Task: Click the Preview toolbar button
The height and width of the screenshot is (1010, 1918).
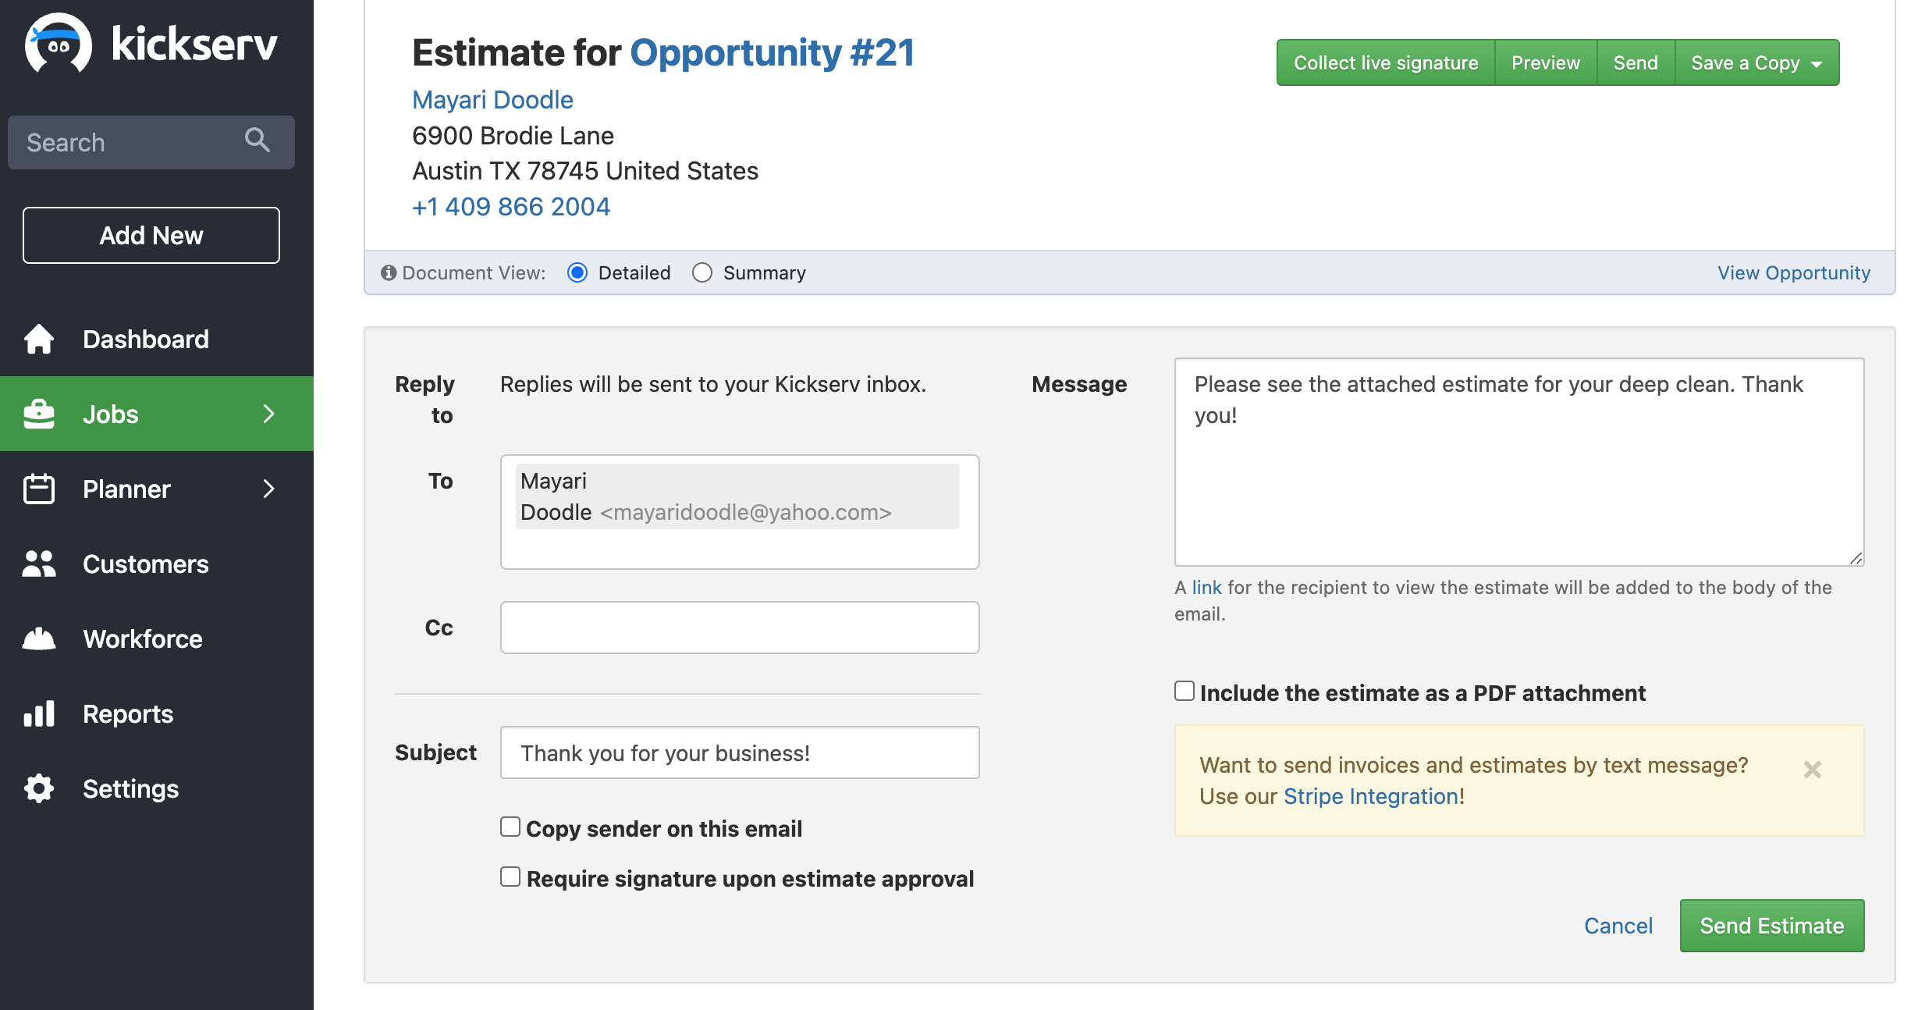Action: [x=1545, y=63]
